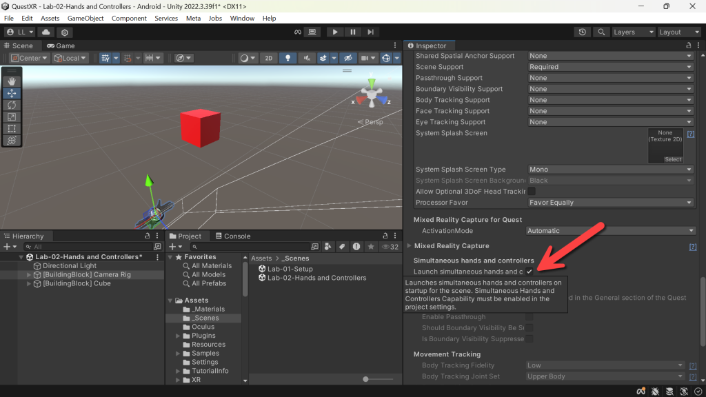Image resolution: width=706 pixels, height=397 pixels.
Task: Select the Transform tool
Action: coord(12,141)
